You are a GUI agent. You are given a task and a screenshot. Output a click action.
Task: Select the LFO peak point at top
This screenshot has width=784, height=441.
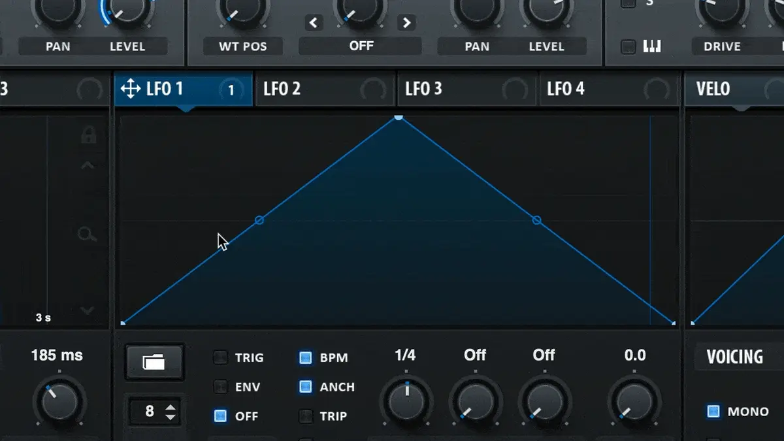(x=399, y=117)
